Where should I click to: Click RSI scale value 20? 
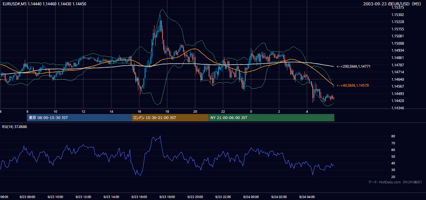(x=393, y=177)
